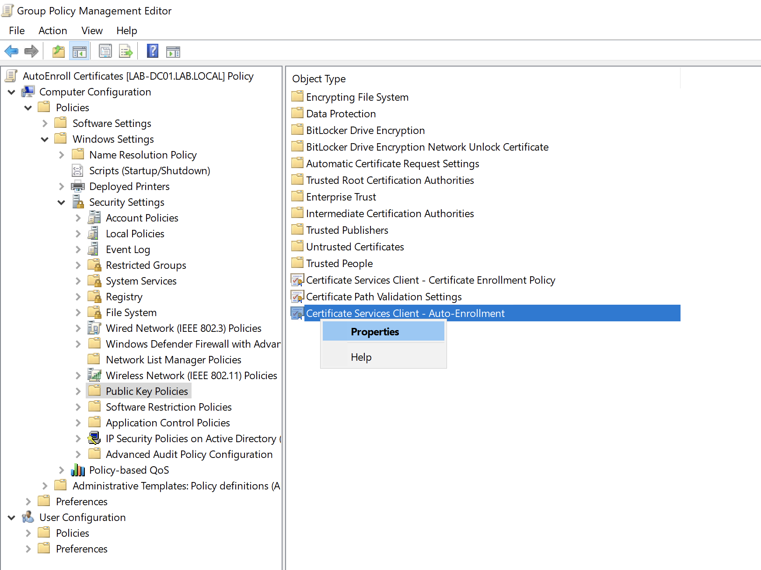Toggle Show/Hide Action Pane toolbar icon

pyautogui.click(x=173, y=52)
